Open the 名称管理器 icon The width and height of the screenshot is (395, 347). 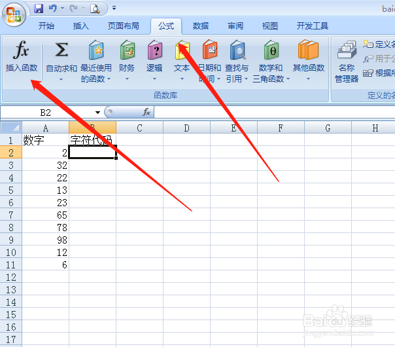[x=347, y=50]
